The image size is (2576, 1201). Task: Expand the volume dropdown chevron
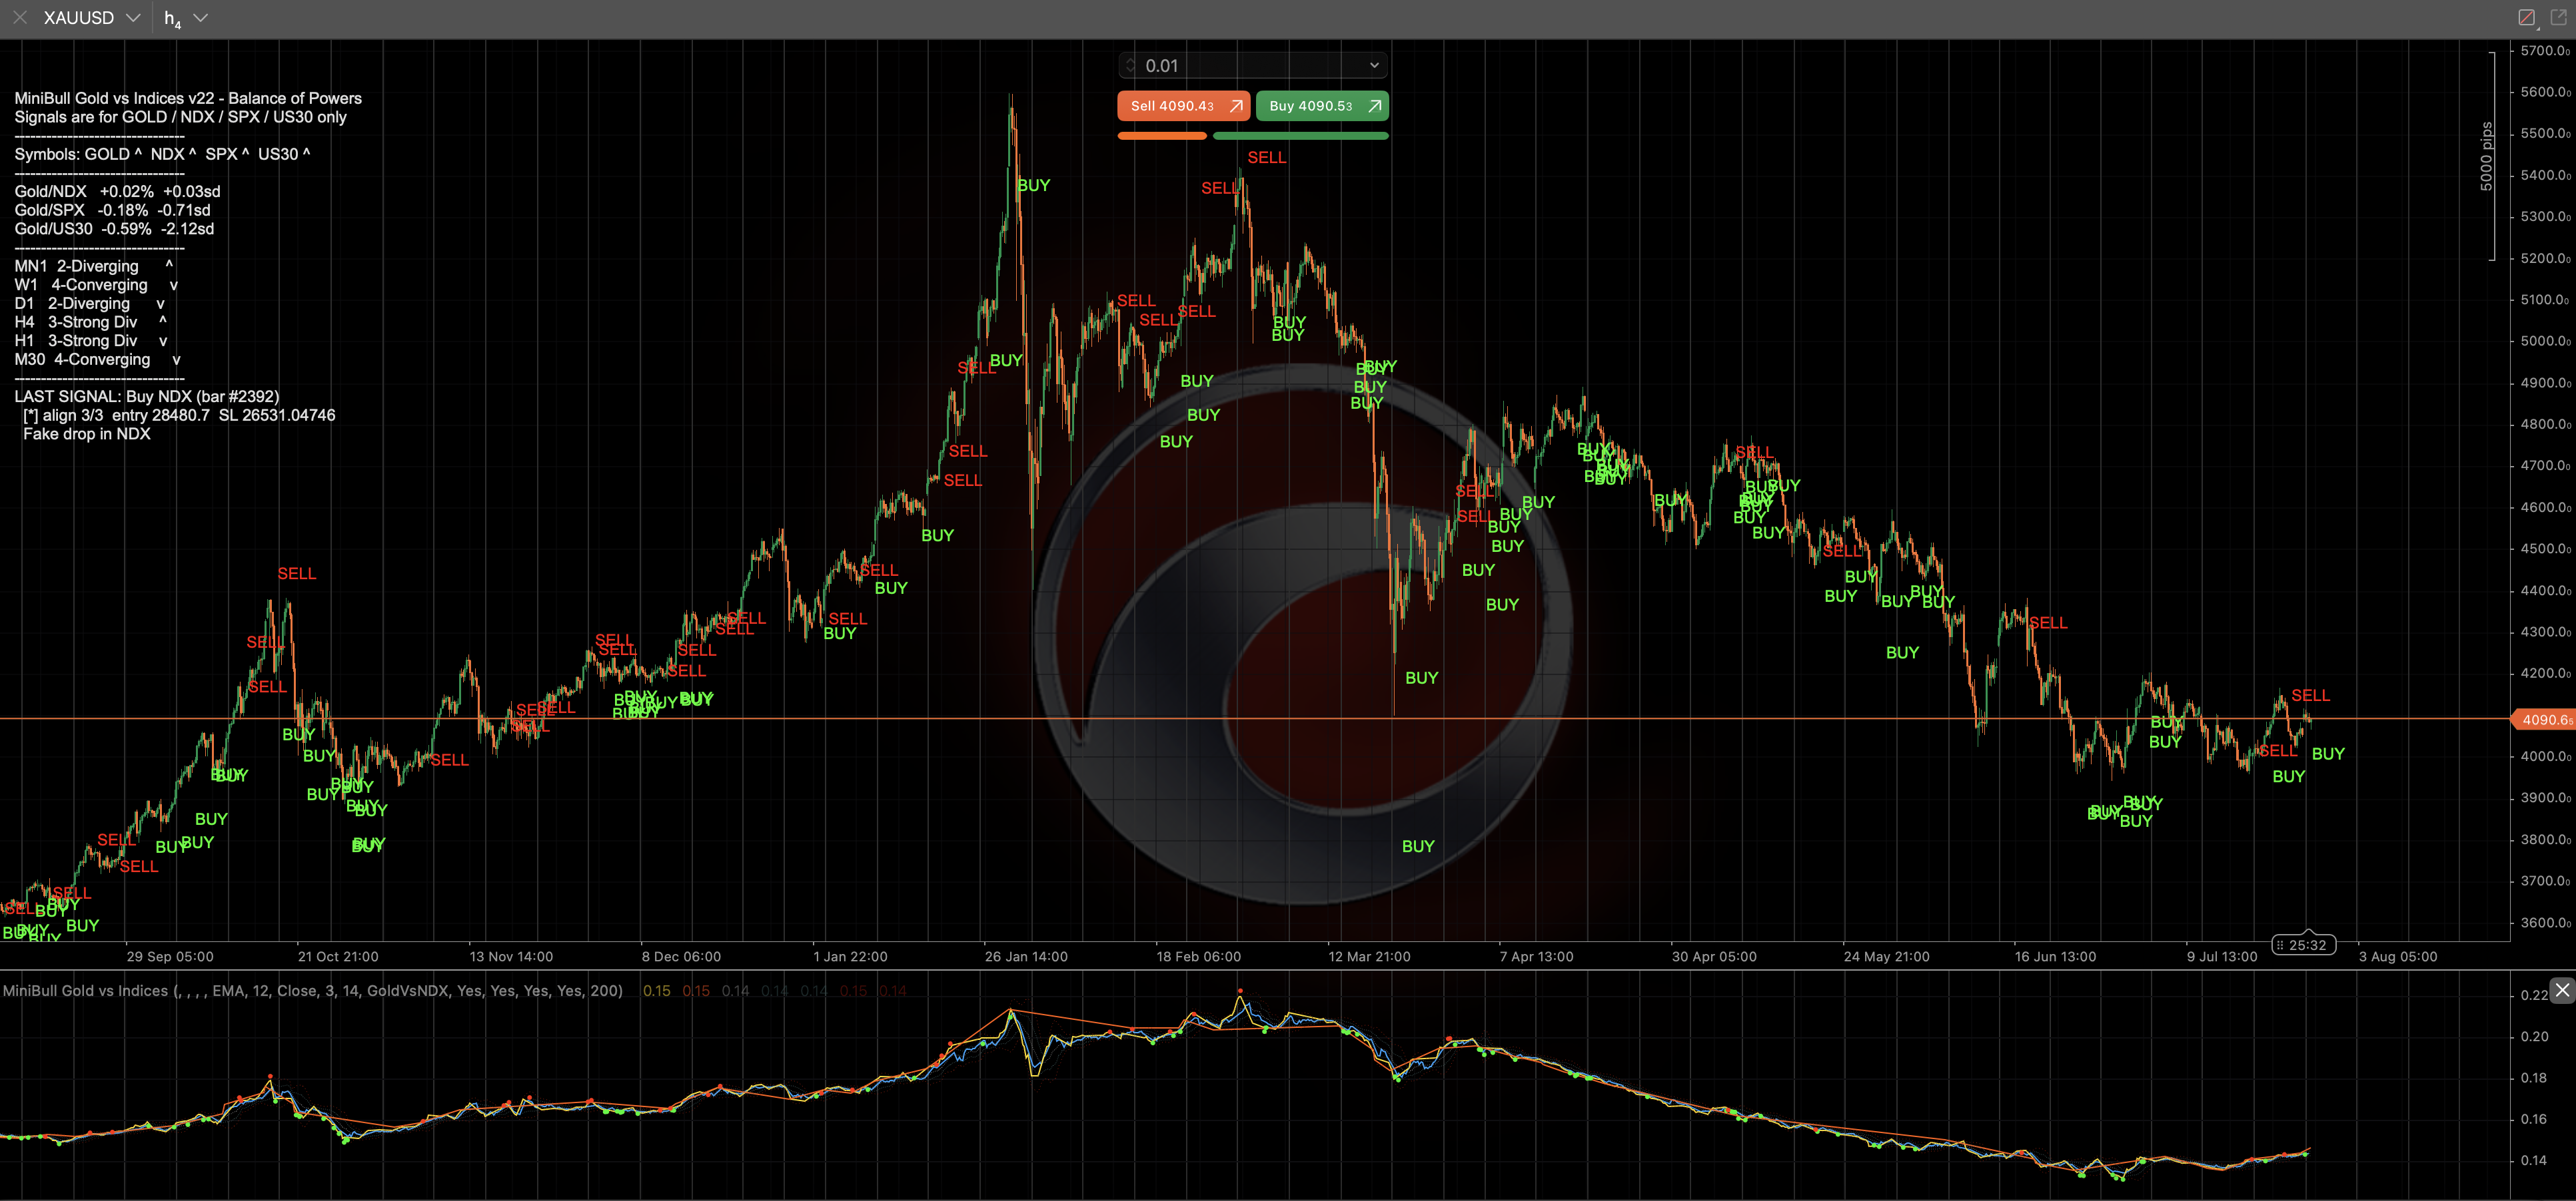(x=1374, y=65)
